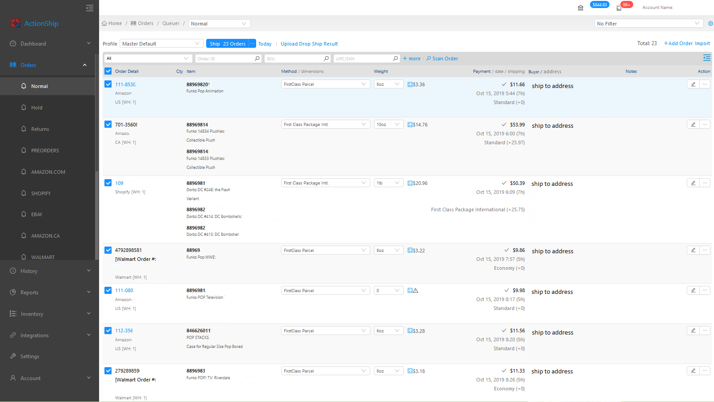Click in the UPC/EAN search field
Image resolution: width=714 pixels, height=402 pixels.
(x=363, y=59)
